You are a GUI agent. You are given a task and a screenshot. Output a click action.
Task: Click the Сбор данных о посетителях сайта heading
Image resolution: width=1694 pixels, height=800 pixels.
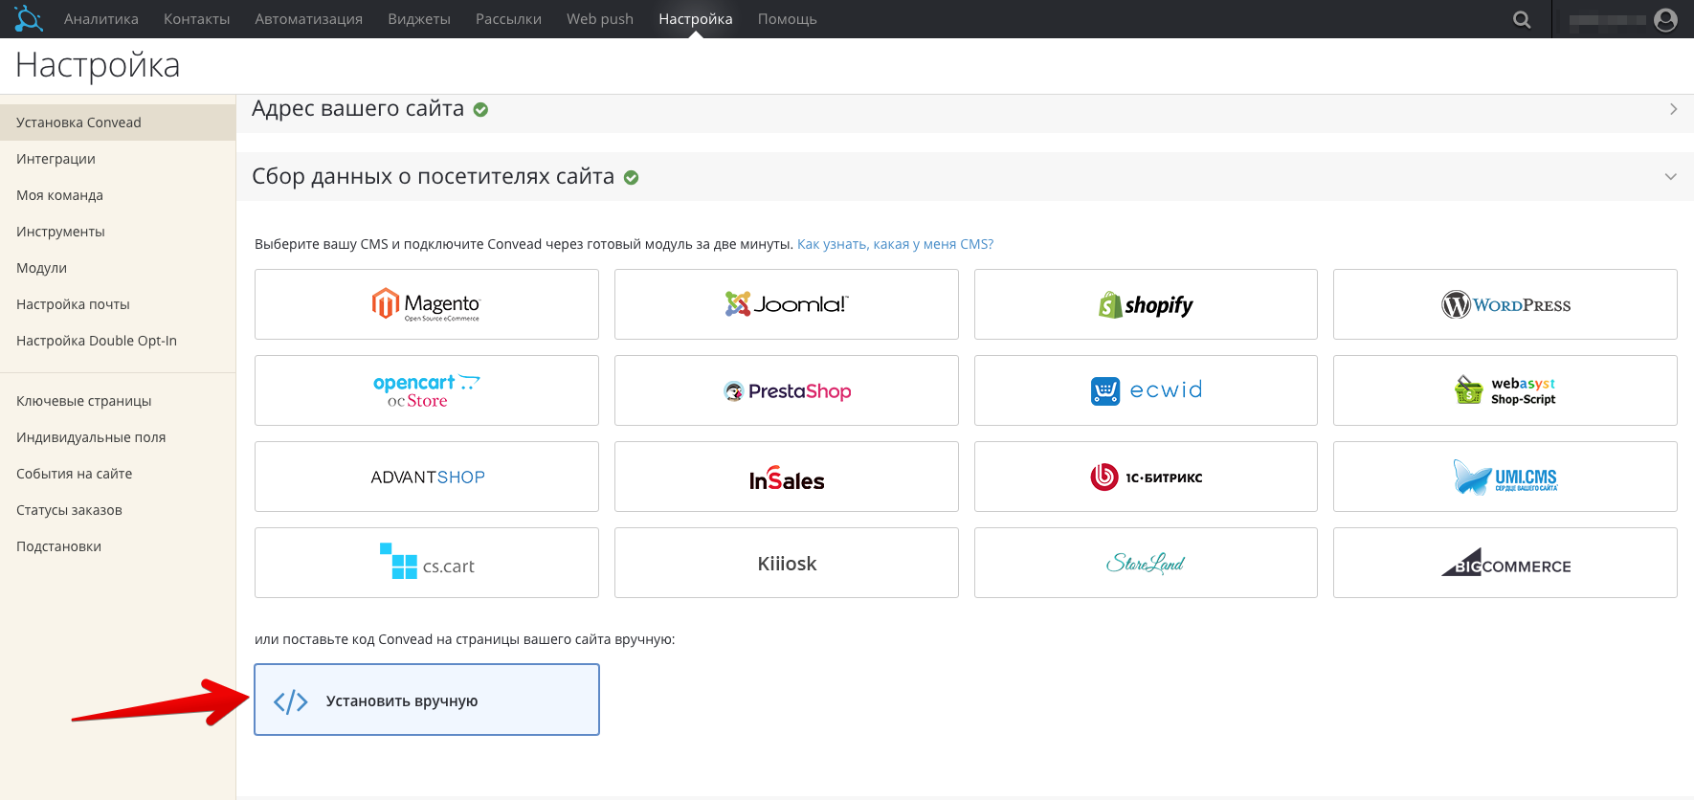(433, 177)
